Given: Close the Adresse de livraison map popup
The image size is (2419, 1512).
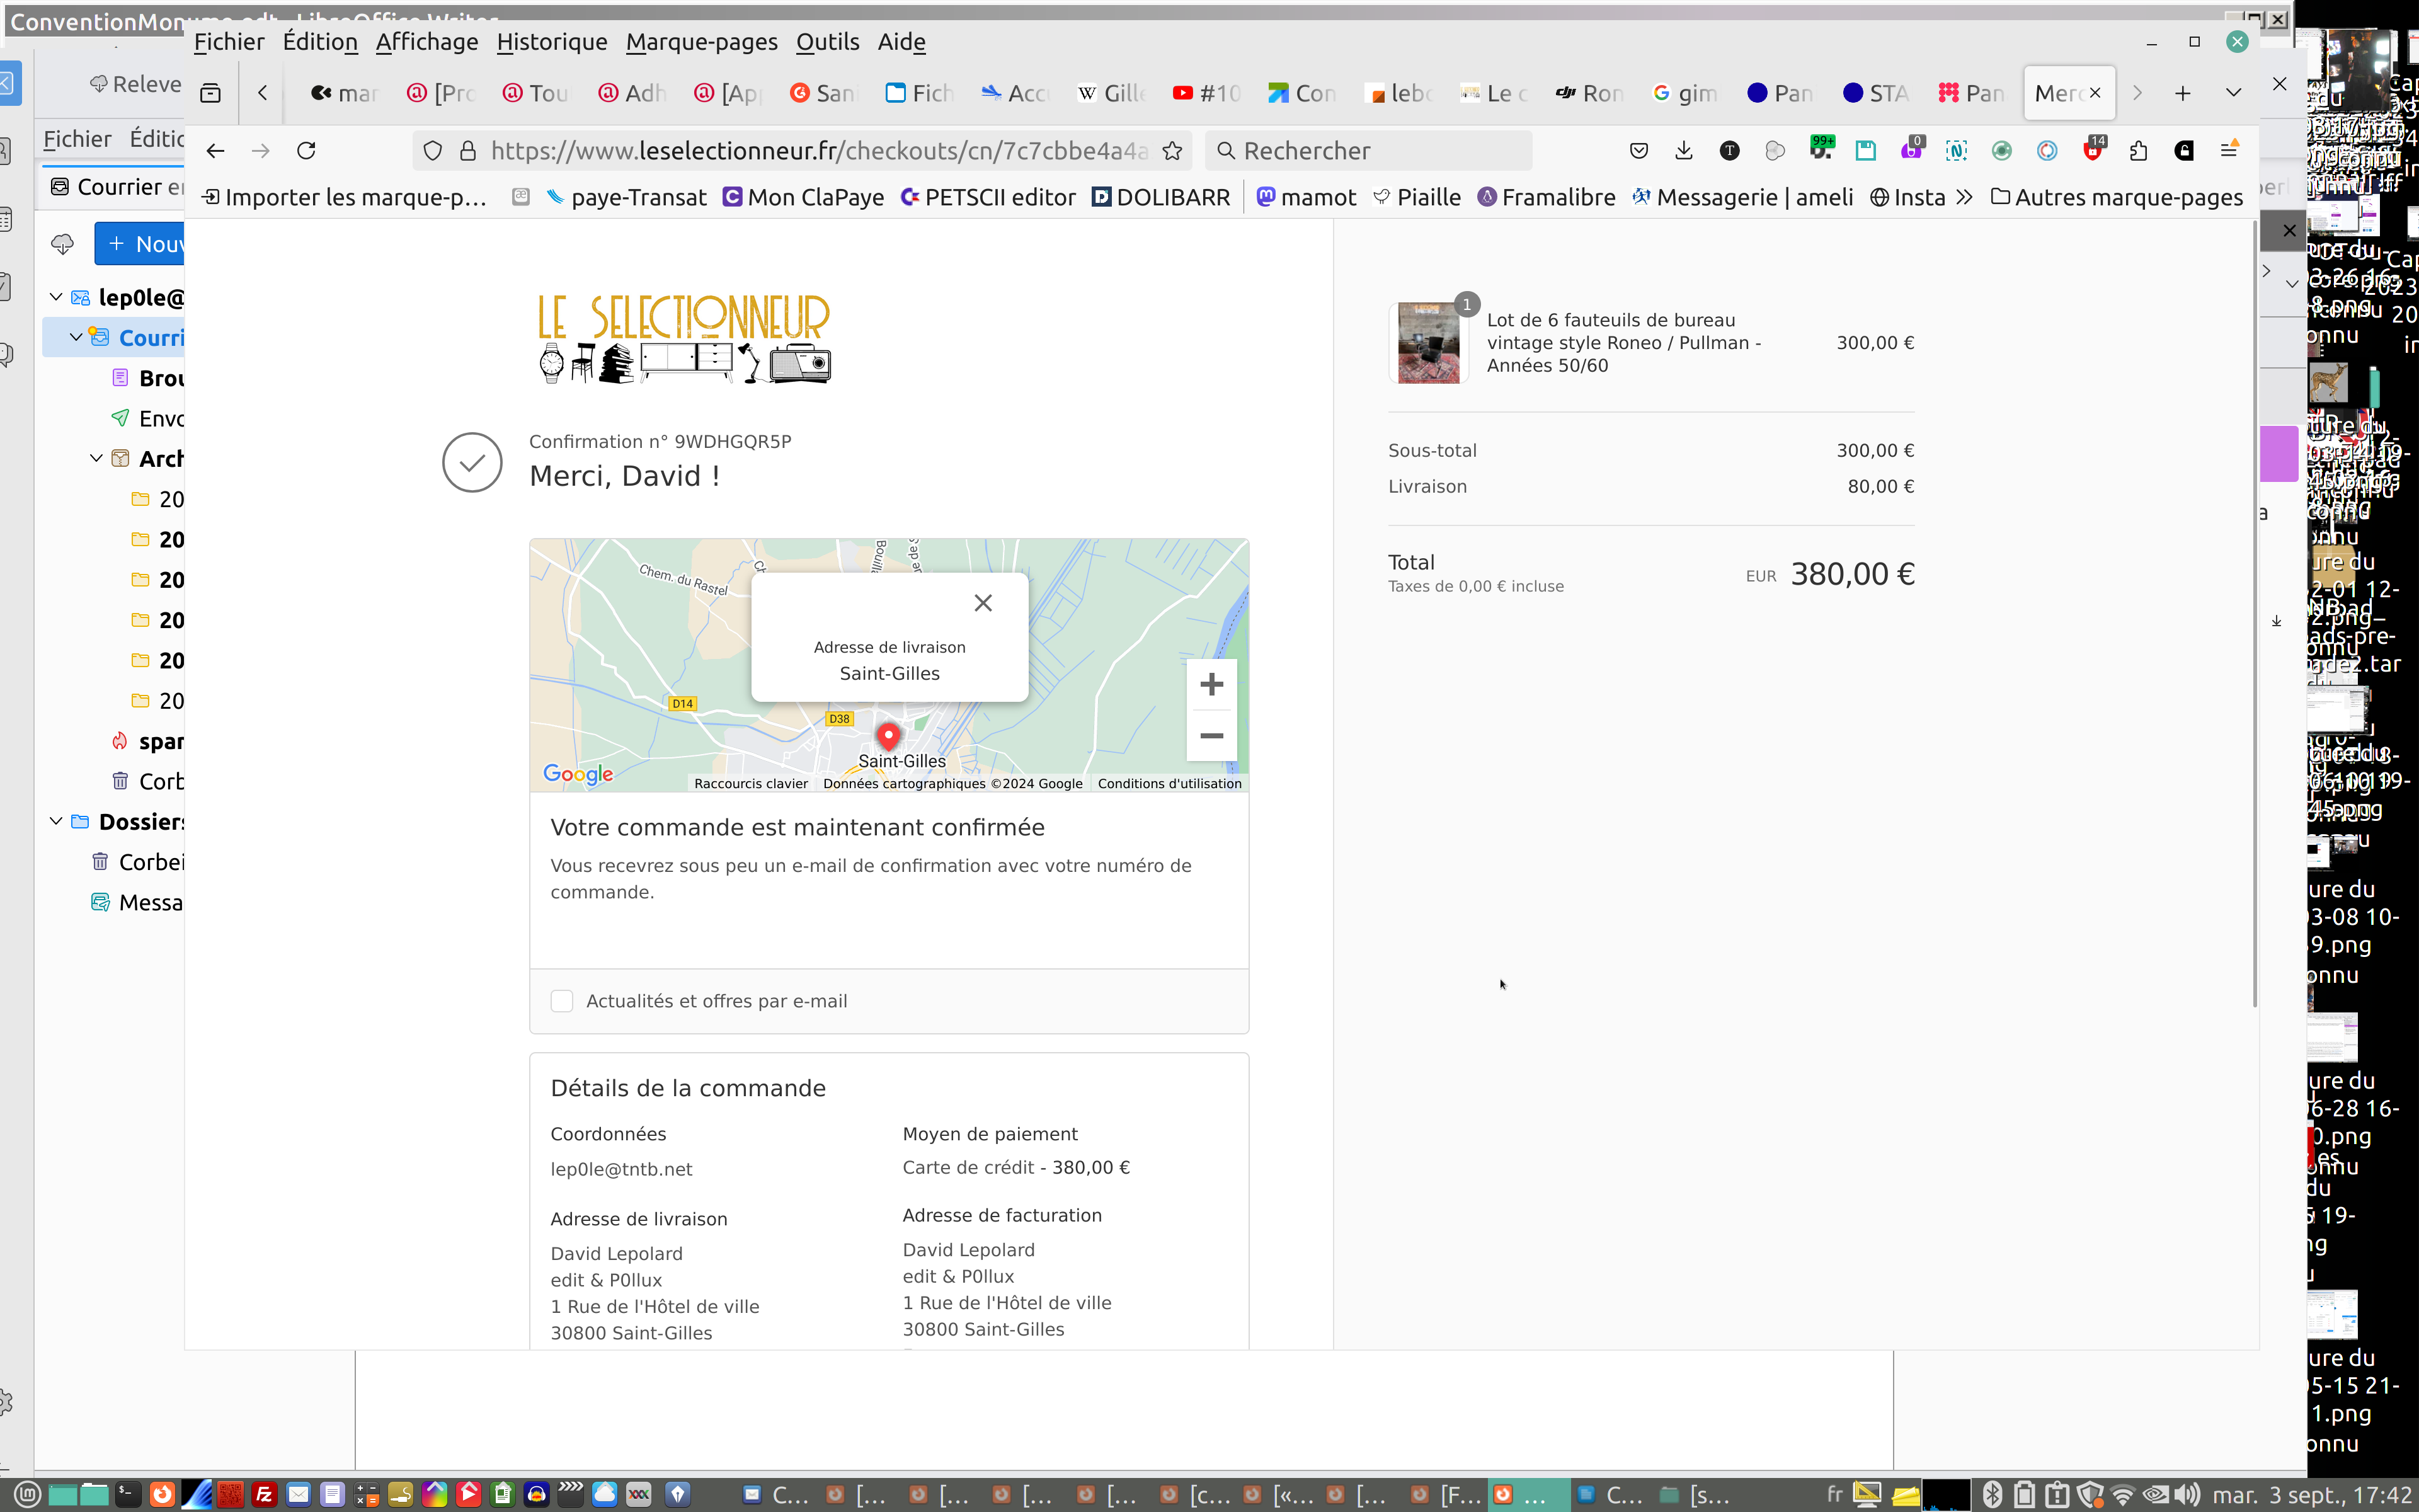Looking at the screenshot, I should tap(983, 603).
